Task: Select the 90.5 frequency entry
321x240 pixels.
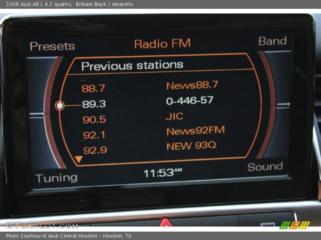Action: 94,120
